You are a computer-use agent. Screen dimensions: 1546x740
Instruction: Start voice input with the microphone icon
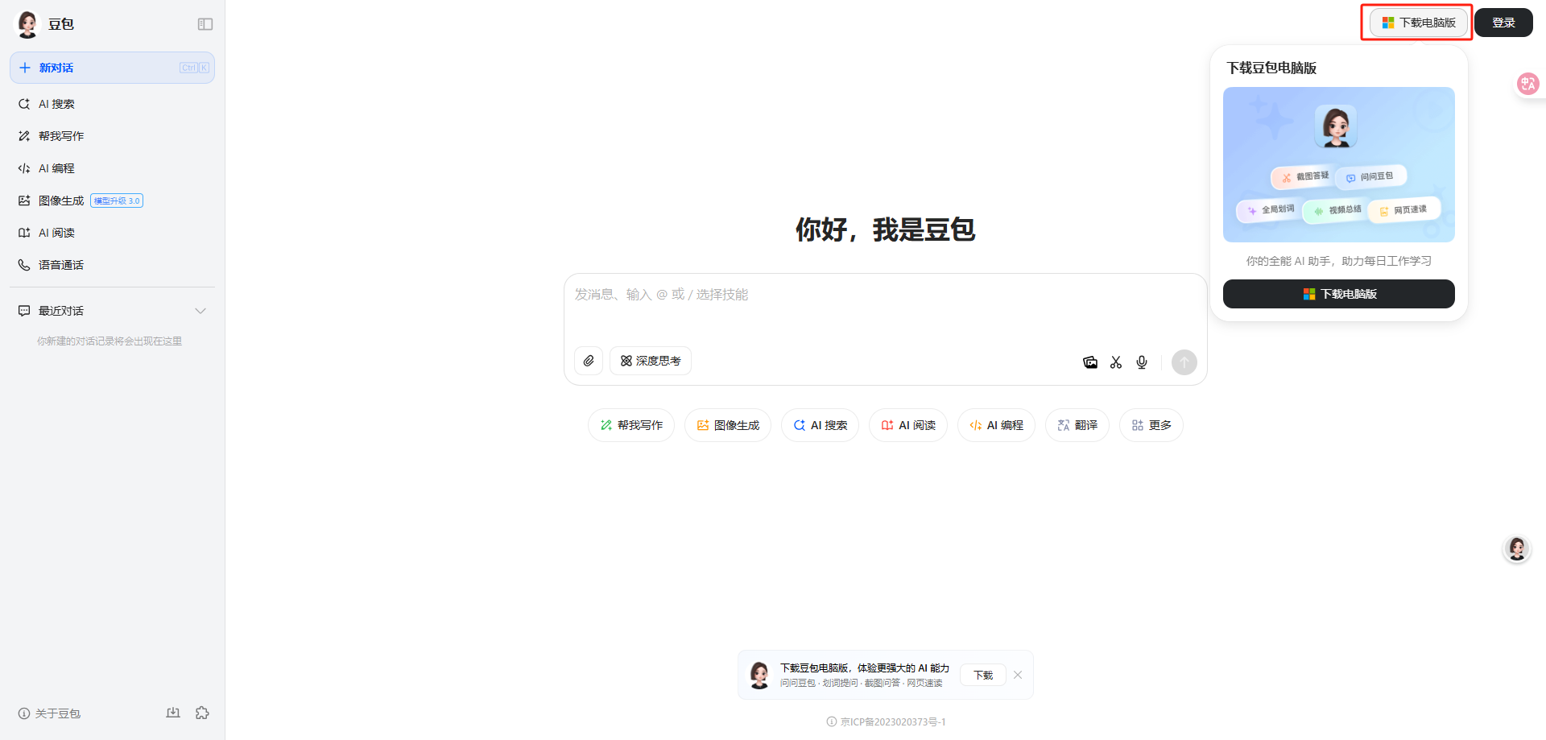click(1142, 362)
